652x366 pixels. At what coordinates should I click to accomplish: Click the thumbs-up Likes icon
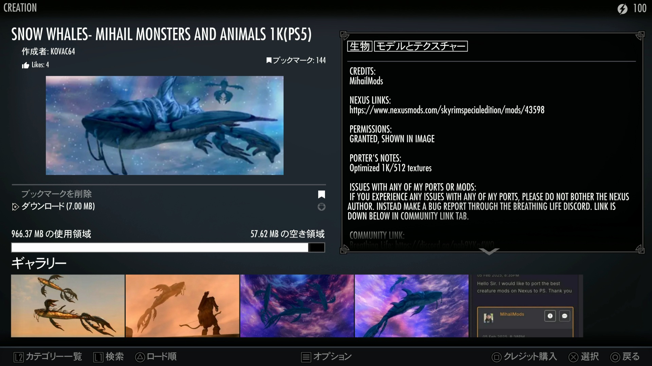tap(25, 65)
